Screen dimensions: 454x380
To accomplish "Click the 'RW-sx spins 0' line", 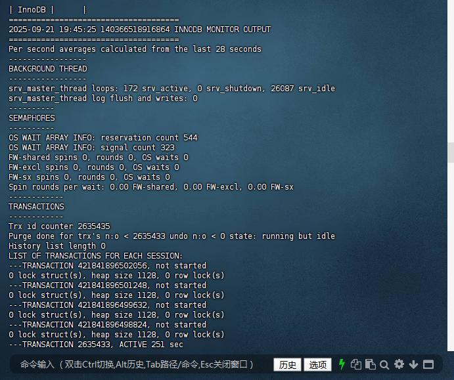I will pyautogui.click(x=89, y=177).
